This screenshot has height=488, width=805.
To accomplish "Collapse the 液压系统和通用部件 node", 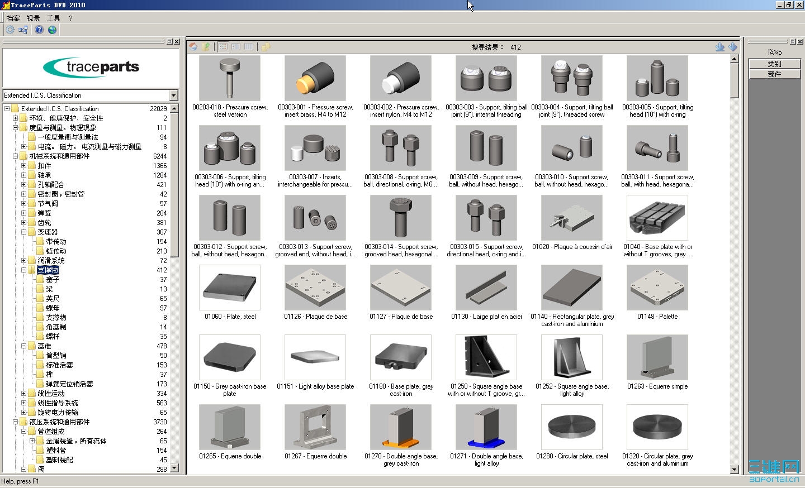I will (15, 422).
